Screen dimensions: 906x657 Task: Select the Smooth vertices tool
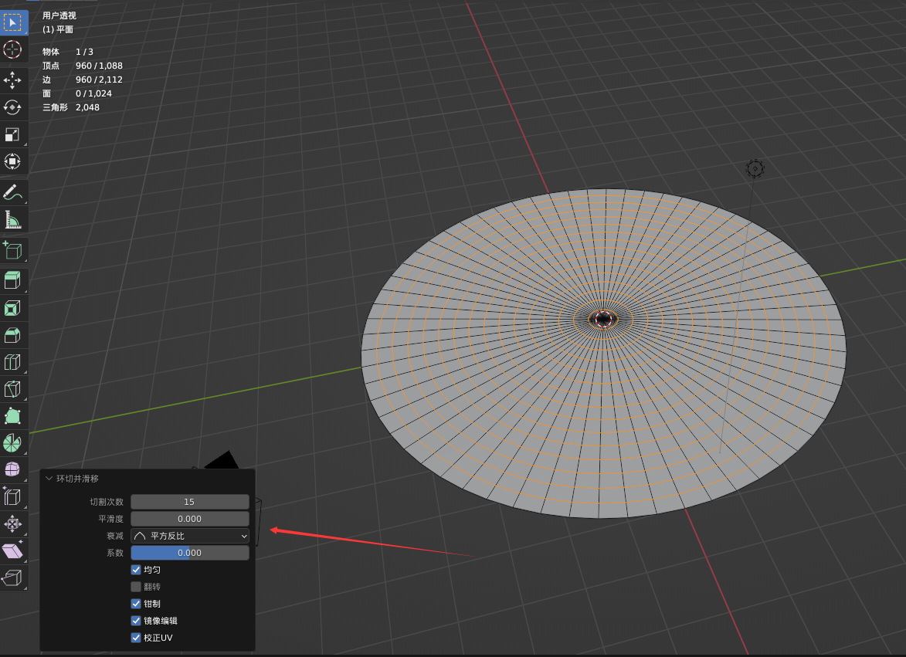tap(12, 469)
